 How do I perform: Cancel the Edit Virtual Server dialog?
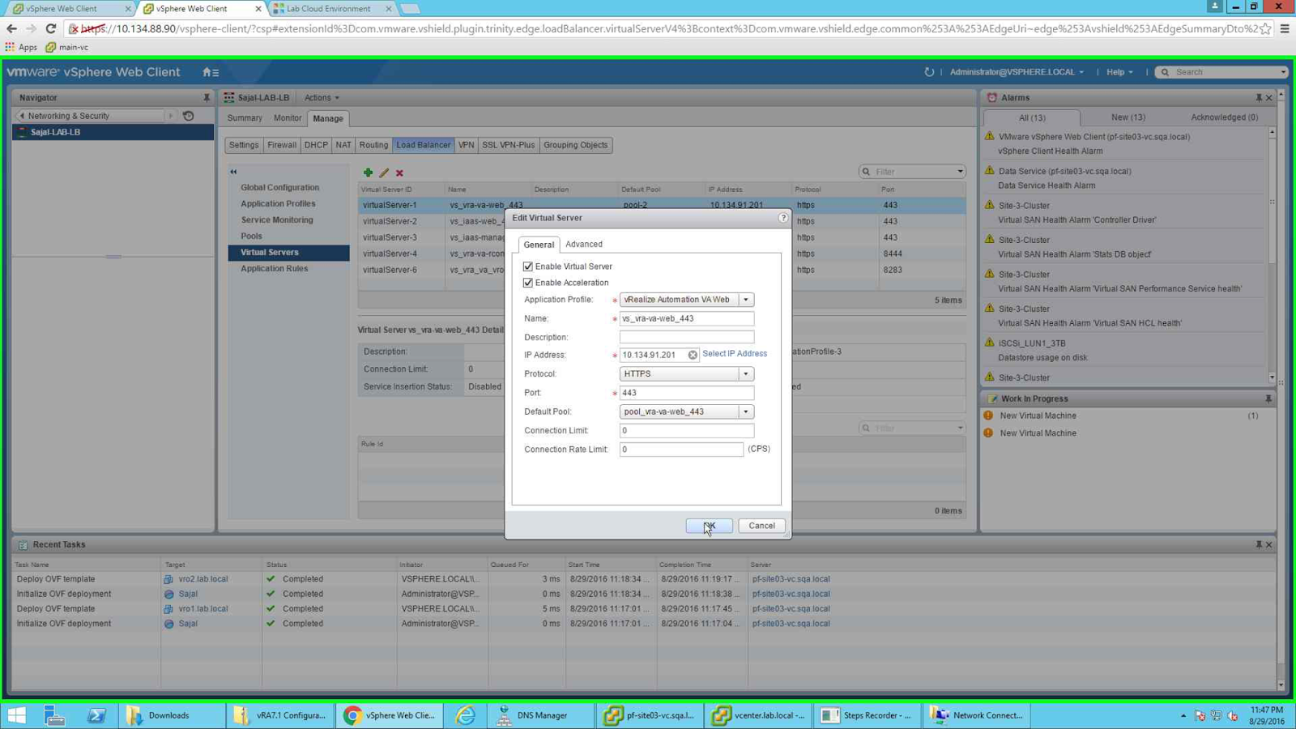(x=761, y=526)
